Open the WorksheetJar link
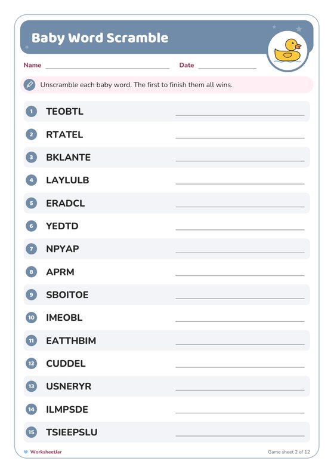 click(46, 452)
